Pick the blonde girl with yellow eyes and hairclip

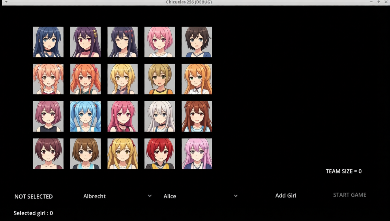click(123, 79)
